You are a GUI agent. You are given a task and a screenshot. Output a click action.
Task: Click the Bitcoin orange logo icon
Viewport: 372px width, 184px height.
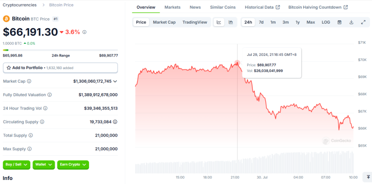(7, 19)
